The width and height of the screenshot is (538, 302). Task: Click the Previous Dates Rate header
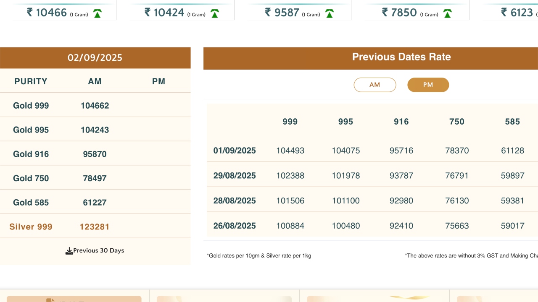[x=401, y=57]
